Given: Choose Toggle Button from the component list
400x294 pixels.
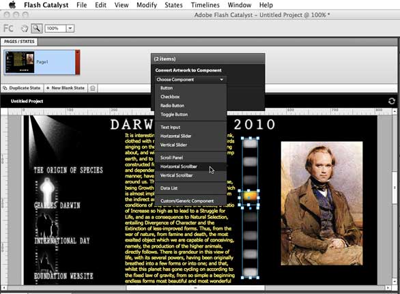Looking at the screenshot, I should [x=190, y=115].
